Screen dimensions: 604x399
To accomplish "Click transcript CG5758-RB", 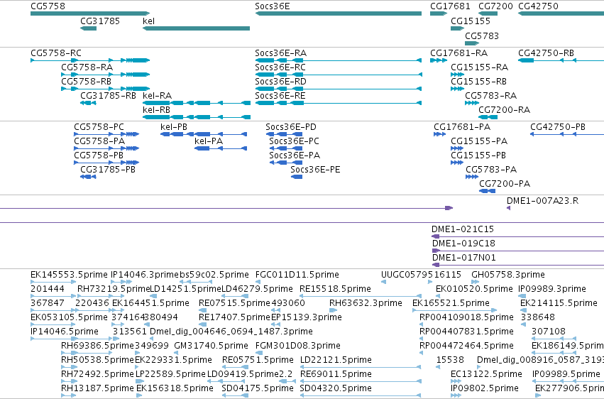I will 105,89.
